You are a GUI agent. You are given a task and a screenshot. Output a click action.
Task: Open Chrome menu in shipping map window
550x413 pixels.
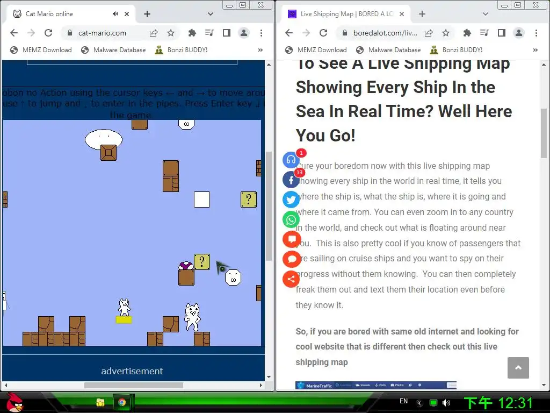coord(536,33)
